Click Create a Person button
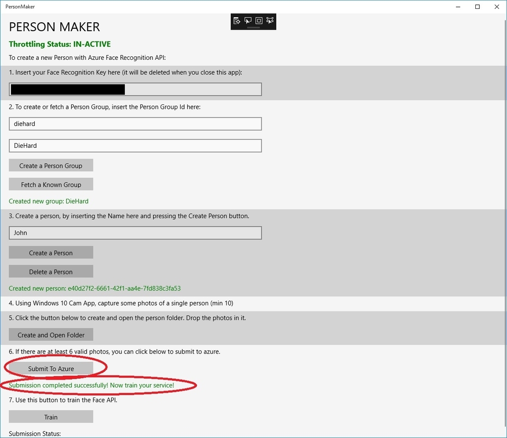This screenshot has height=438, width=507. click(x=51, y=253)
